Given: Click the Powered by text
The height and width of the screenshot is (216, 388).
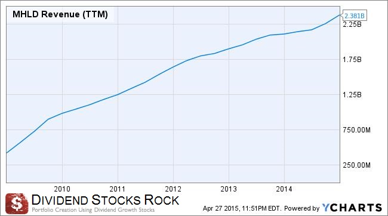Looking at the screenshot, I should tap(301, 208).
